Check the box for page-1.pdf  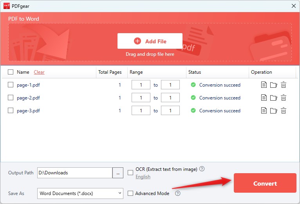11,85
